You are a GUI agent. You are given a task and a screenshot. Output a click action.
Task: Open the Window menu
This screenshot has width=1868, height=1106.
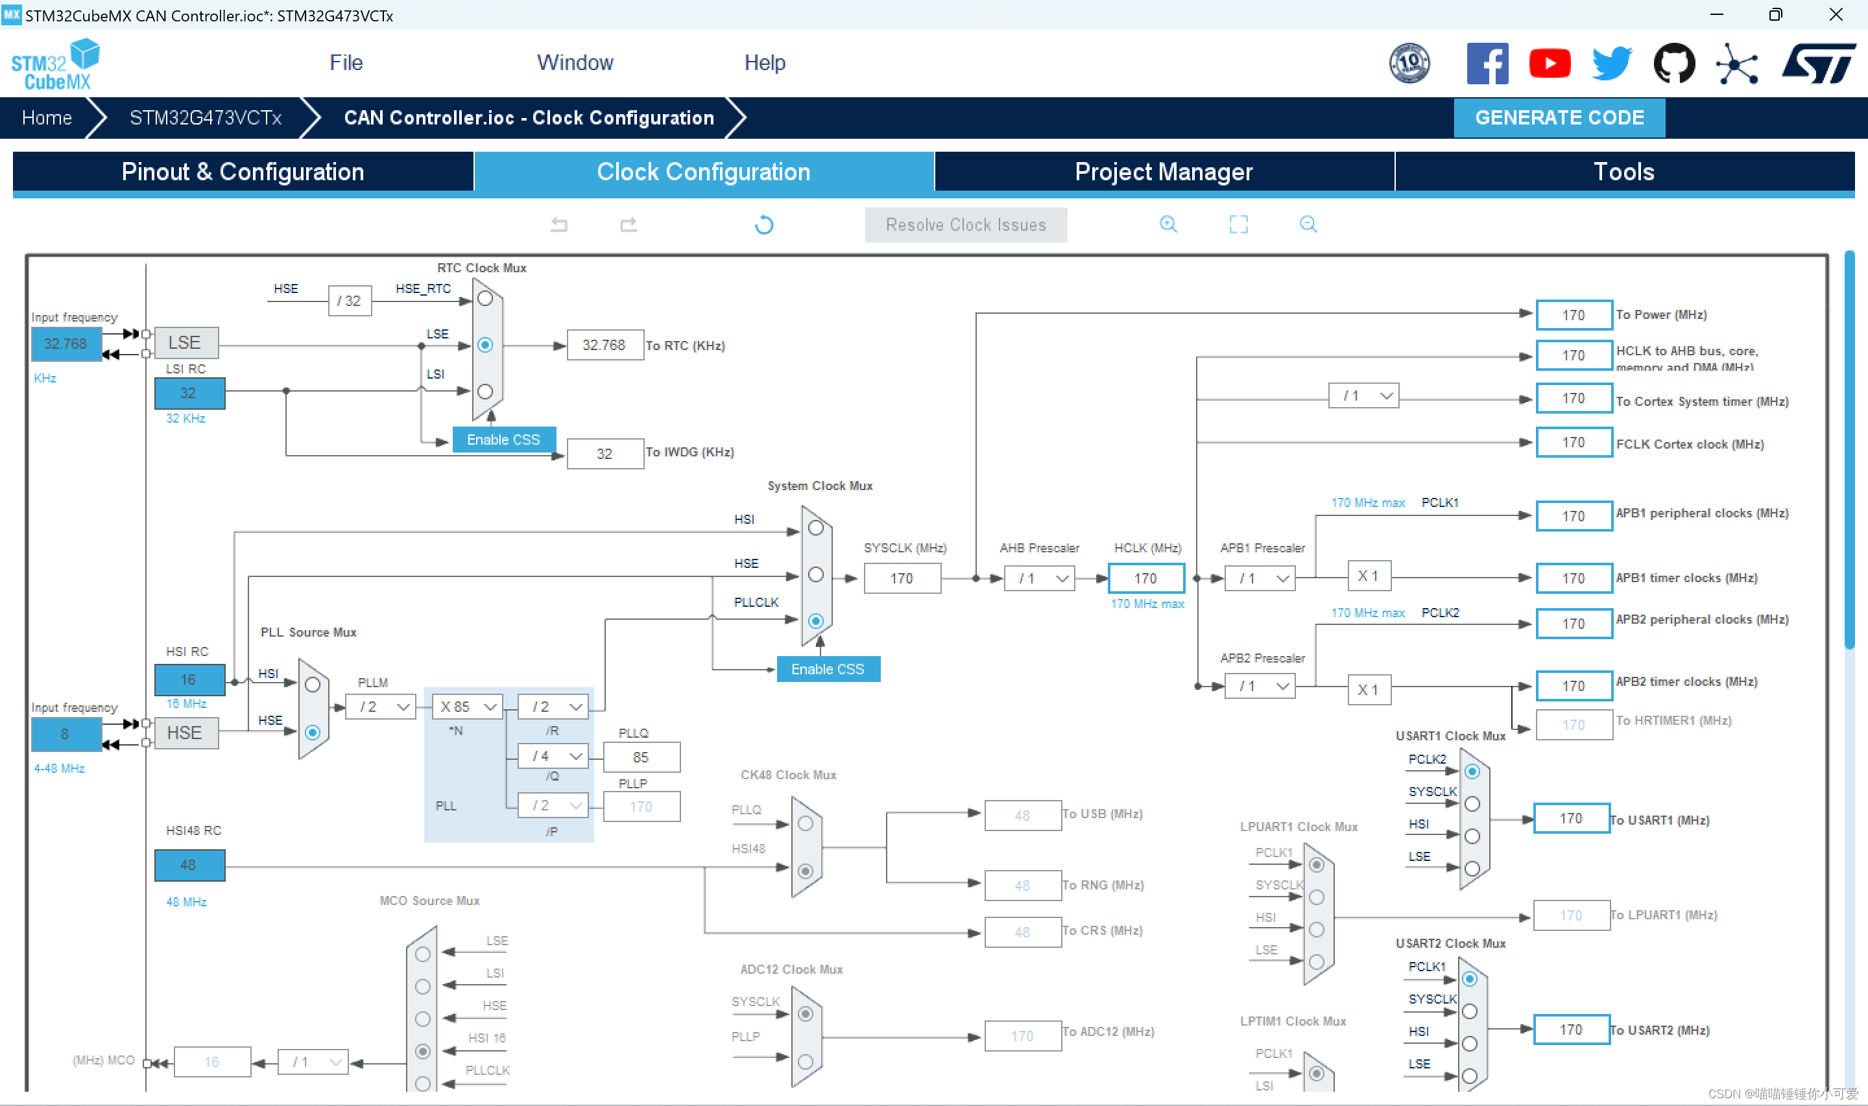pos(575,63)
